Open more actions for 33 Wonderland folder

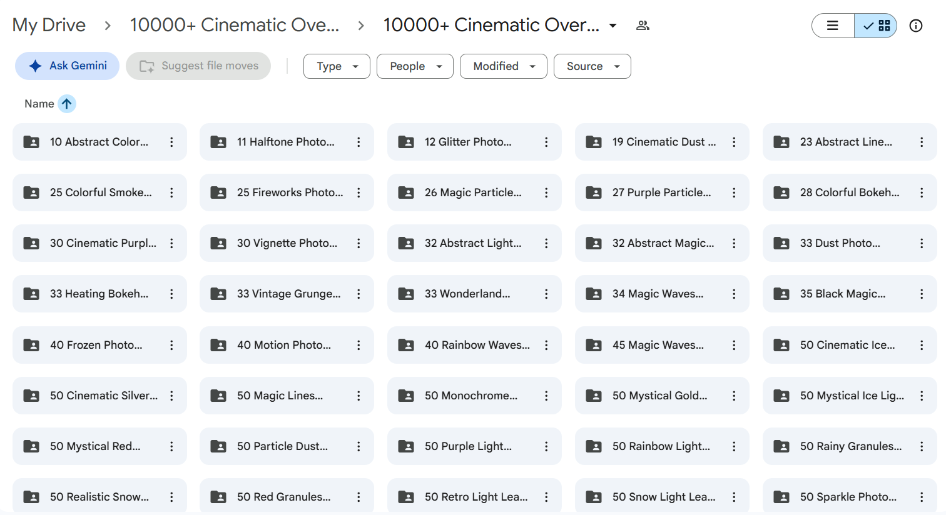[x=546, y=294]
